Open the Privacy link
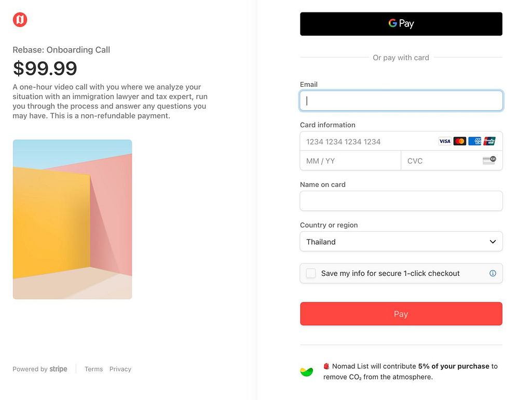The width and height of the screenshot is (519, 400). [120, 369]
